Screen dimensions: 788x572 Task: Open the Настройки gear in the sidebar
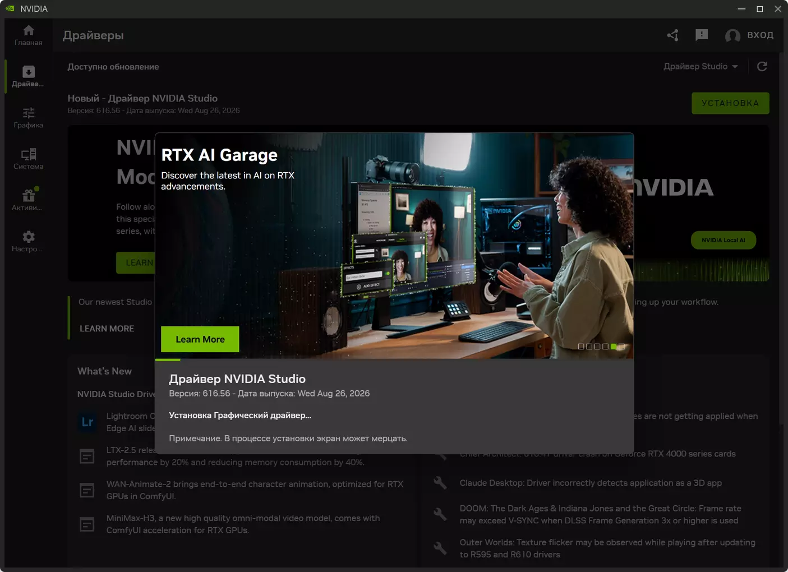point(28,242)
